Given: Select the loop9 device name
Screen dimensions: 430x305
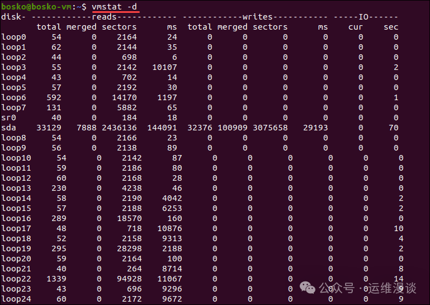Looking at the screenshot, I should (x=14, y=148).
